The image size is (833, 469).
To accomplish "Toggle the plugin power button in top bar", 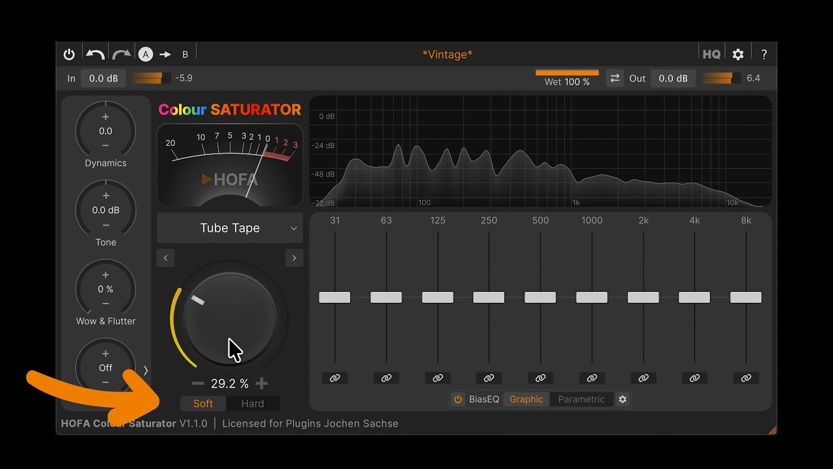I will (69, 55).
